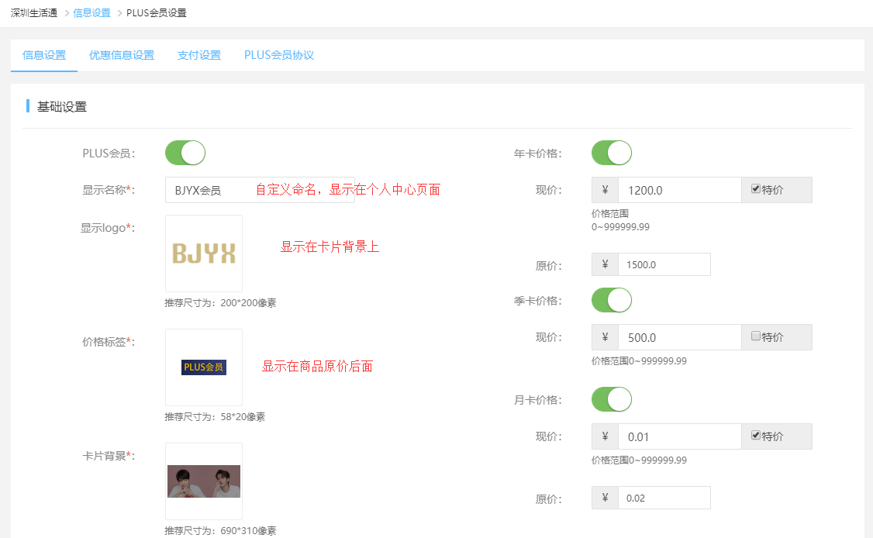Screen dimensions: 873x538
Task: Click the 显示logo label
Action: pos(108,228)
